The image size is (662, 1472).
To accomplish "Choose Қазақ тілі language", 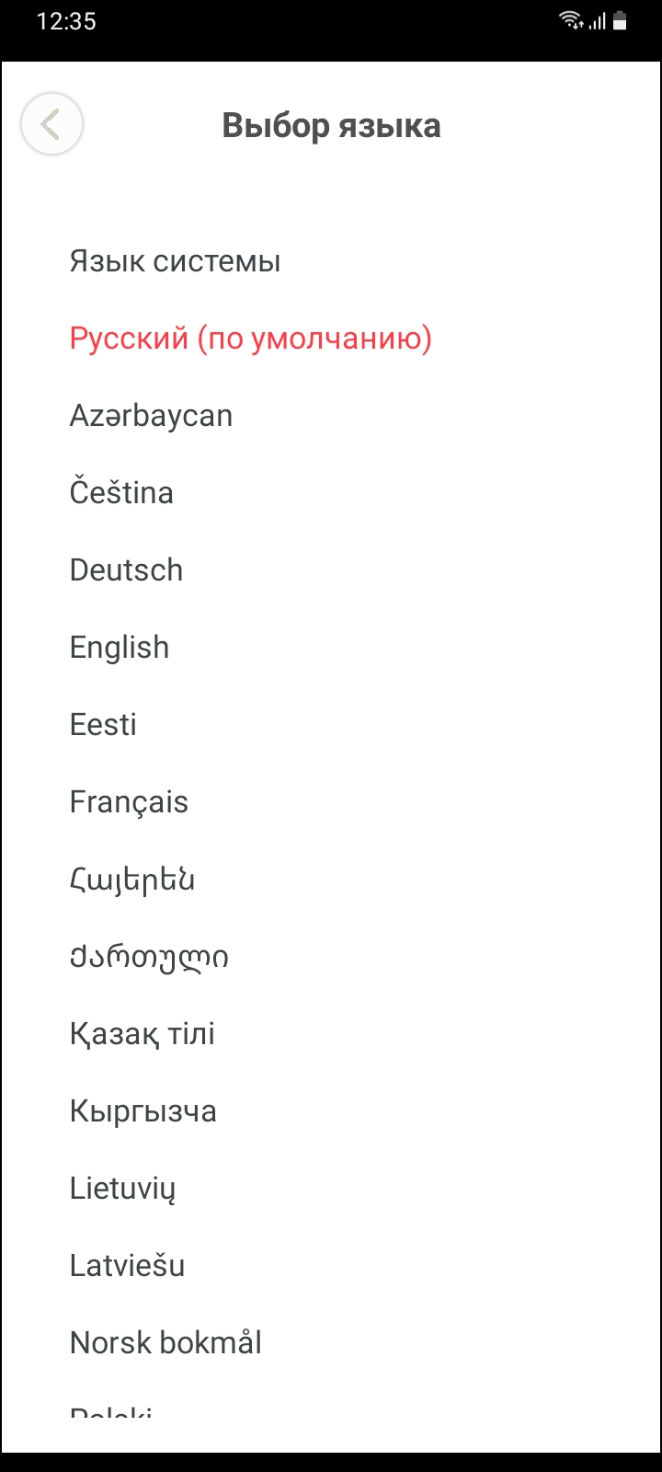I will (143, 1034).
